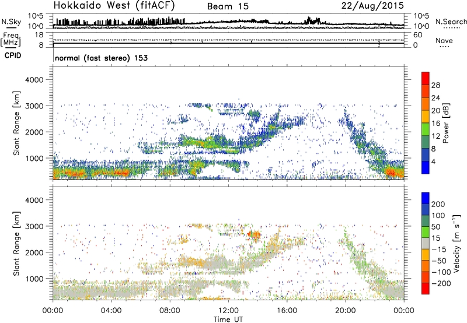467x323 pixels.
Task: Pick the red top segment of power colorbar
Action: pos(426,78)
